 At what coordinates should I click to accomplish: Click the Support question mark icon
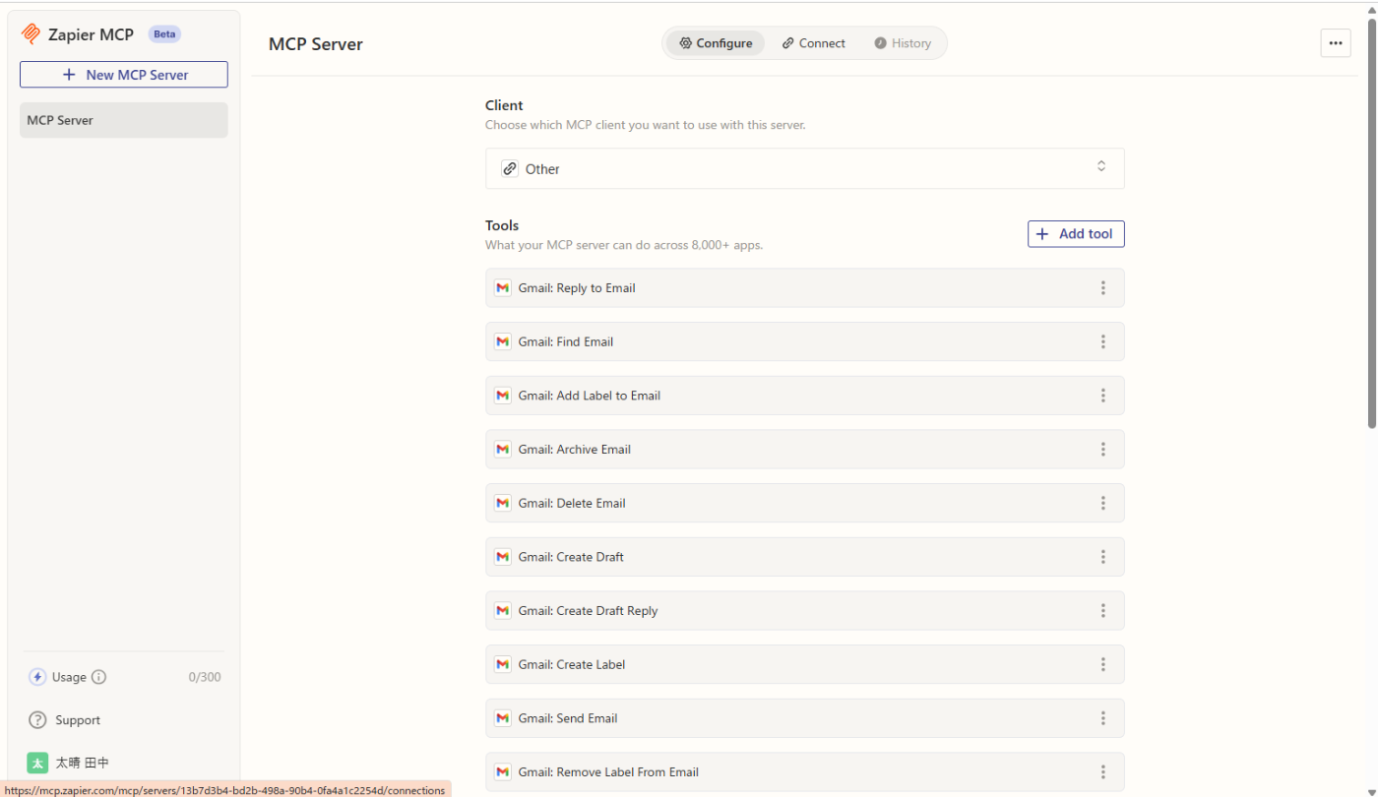(x=37, y=720)
